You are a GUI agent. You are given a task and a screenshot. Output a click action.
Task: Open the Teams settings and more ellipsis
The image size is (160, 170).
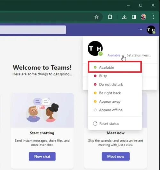click(140, 30)
